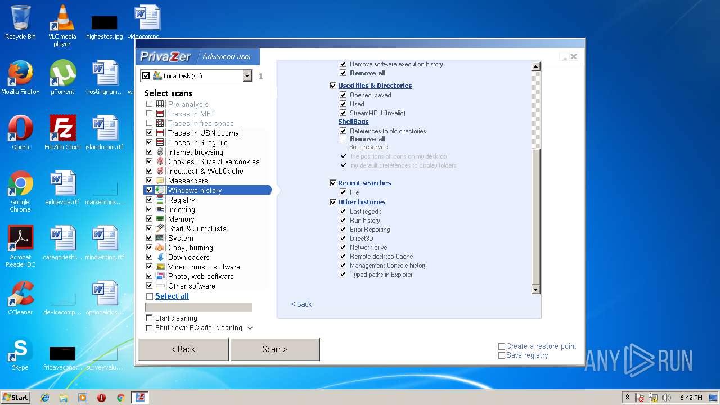Check ShellBags Remove all option
The image size is (720, 405).
tap(343, 139)
